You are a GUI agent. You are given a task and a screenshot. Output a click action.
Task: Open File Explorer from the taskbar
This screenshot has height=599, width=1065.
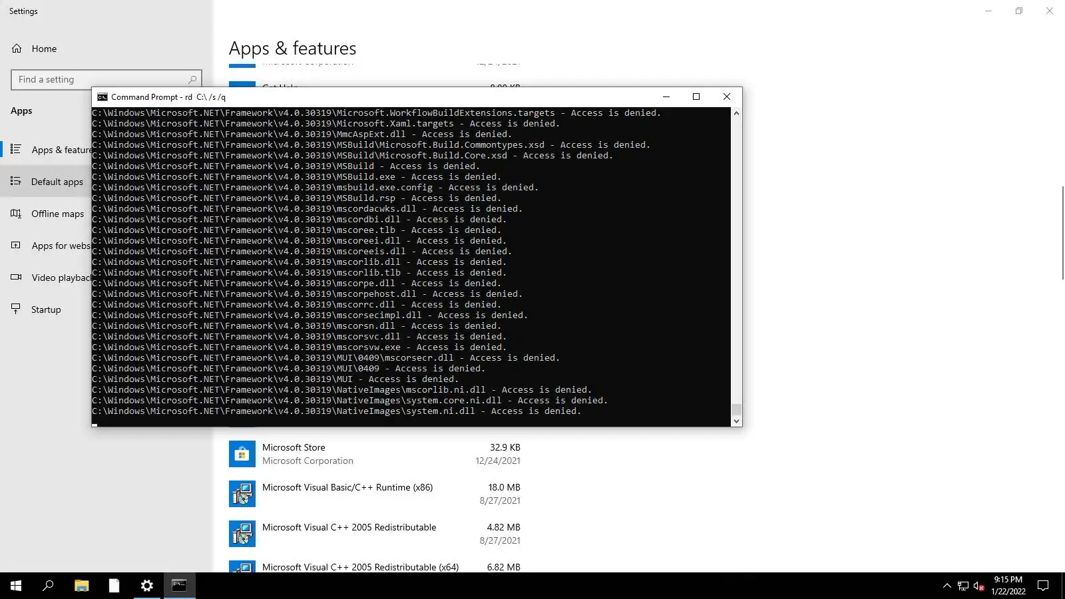pyautogui.click(x=81, y=586)
